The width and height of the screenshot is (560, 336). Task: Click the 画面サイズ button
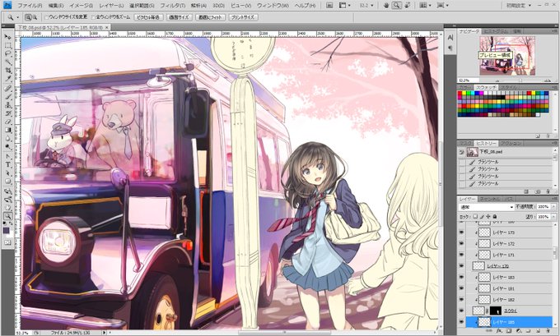click(179, 17)
